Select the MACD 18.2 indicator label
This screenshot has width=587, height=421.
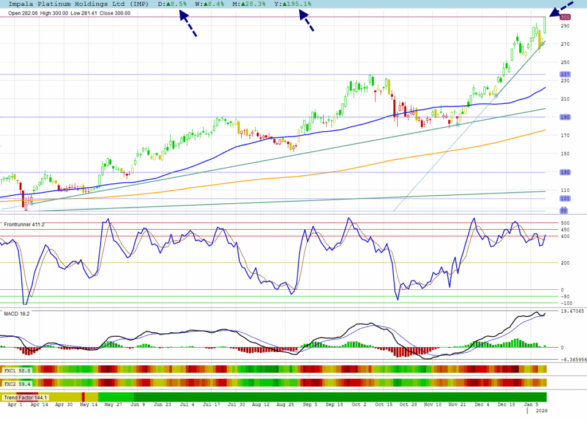tap(17, 314)
